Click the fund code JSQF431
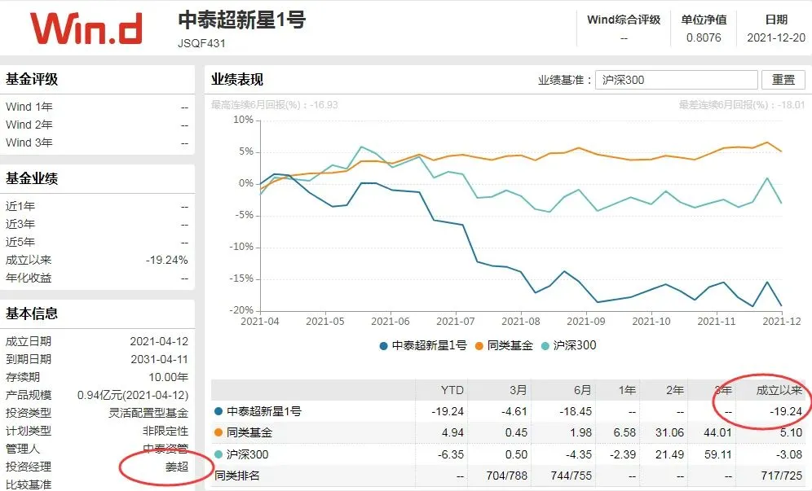This screenshot has height=491, width=812. pos(201,43)
